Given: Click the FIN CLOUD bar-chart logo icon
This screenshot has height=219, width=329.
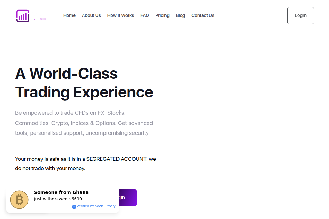Looking at the screenshot, I should tap(22, 15).
